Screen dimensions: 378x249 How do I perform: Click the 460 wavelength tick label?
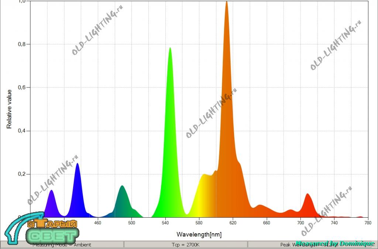tap(97, 223)
